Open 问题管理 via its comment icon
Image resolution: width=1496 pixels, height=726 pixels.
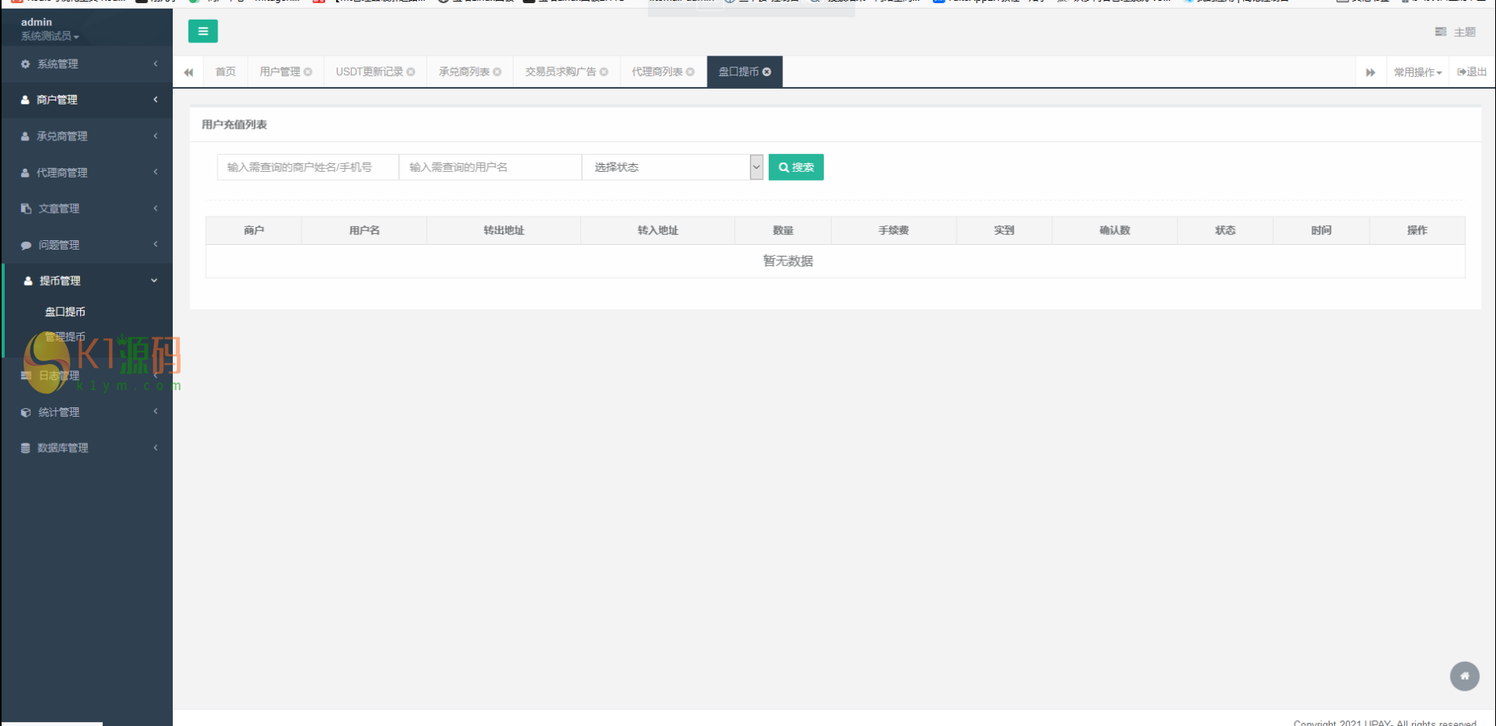click(x=24, y=244)
